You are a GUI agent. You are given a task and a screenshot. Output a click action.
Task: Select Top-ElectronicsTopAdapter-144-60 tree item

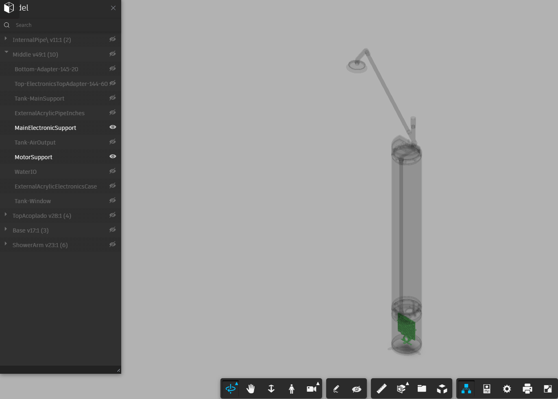(61, 84)
